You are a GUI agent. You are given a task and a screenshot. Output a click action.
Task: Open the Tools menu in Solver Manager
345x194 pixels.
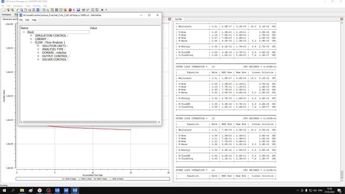tap(28, 6)
